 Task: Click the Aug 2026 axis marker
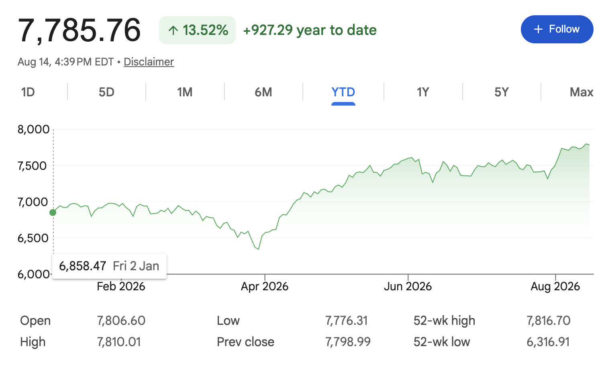[555, 286]
